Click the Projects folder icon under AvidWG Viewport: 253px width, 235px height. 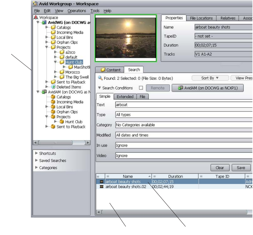53,47
